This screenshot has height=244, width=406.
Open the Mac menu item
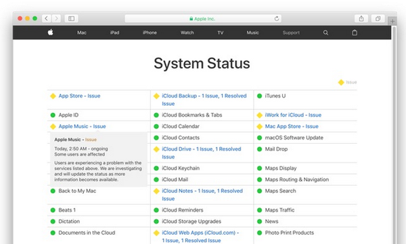click(82, 33)
